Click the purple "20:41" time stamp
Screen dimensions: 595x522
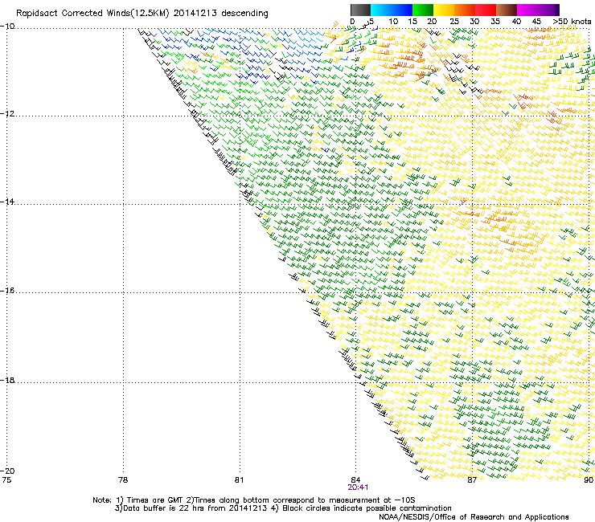[x=358, y=487]
